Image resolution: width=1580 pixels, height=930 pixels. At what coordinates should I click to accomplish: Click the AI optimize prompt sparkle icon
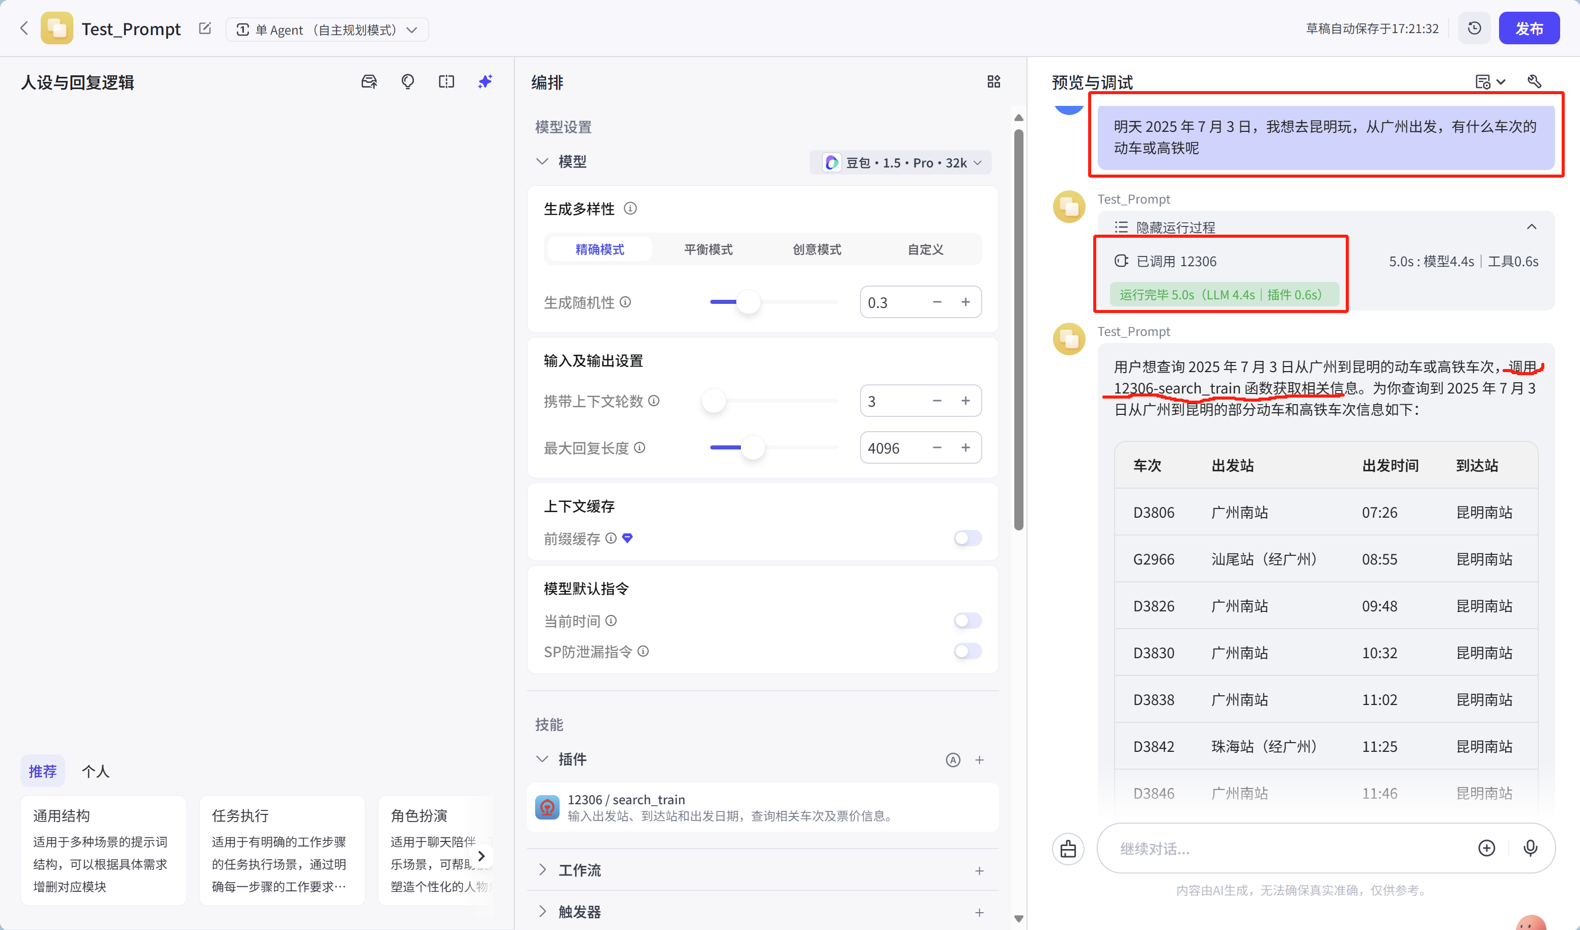(485, 81)
